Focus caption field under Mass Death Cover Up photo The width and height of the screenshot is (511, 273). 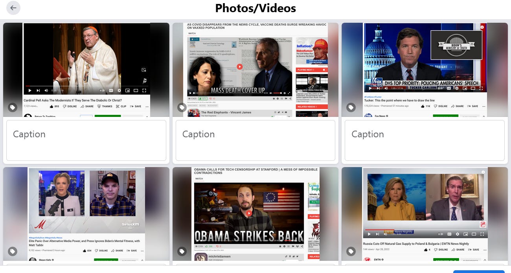[x=256, y=140]
